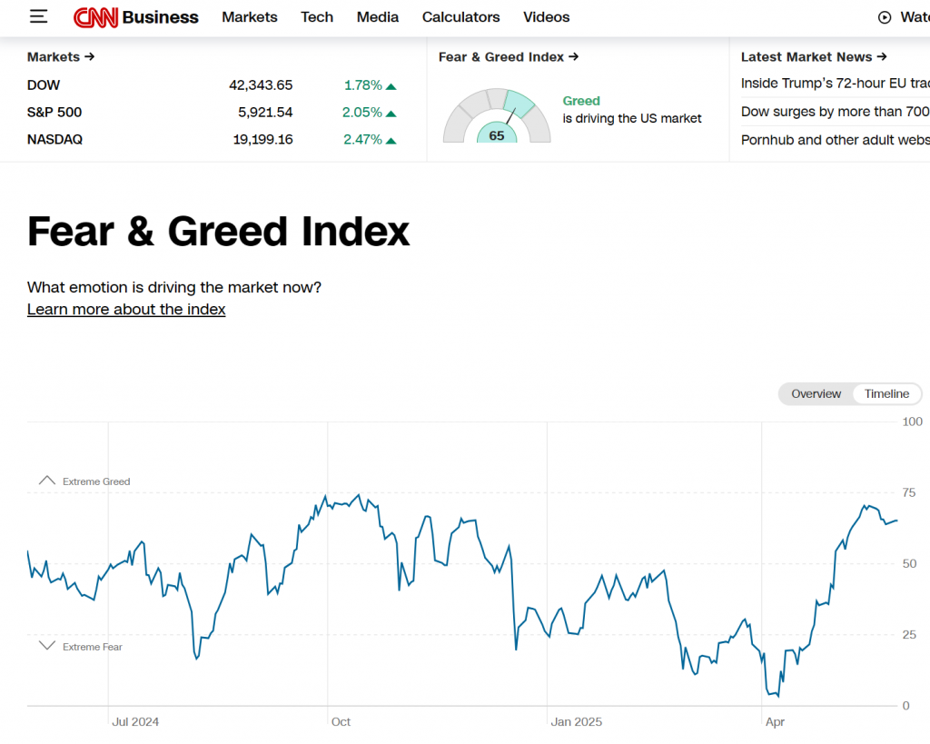This screenshot has height=744, width=930.
Task: Click the Watch play icon
Action: pos(885,17)
